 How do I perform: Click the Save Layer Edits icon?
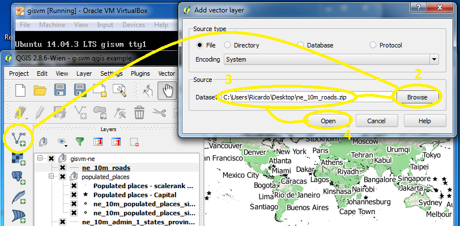pyautogui.click(x=59, y=112)
